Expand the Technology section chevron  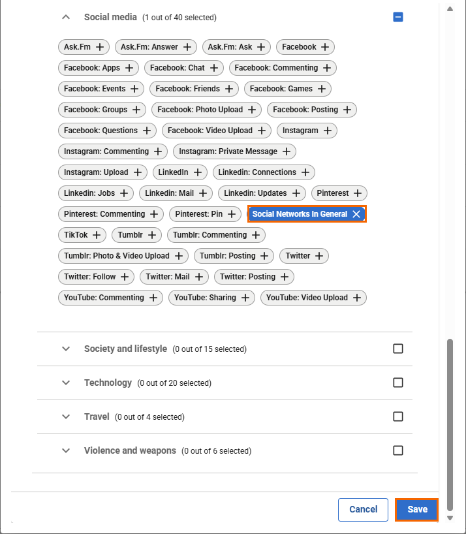pos(65,383)
